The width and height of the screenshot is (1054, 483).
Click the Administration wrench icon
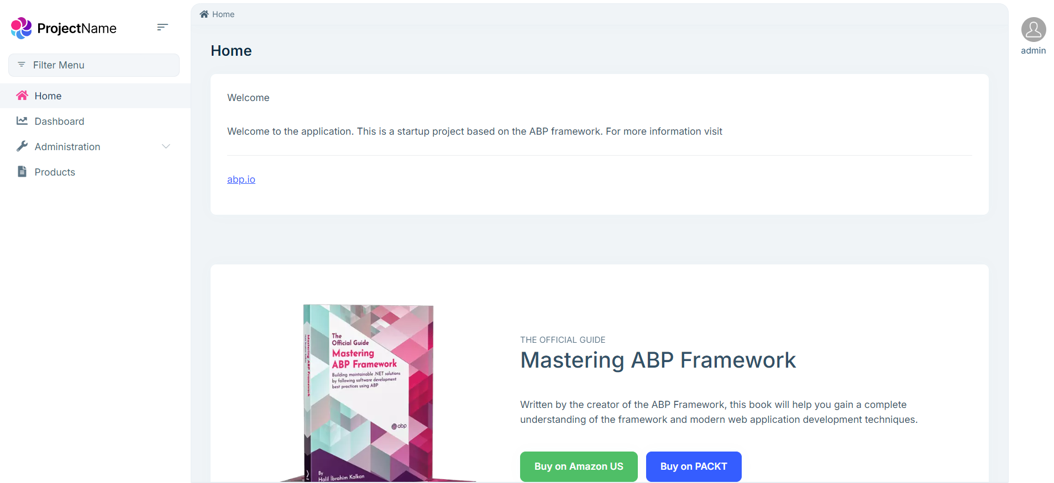(x=22, y=146)
